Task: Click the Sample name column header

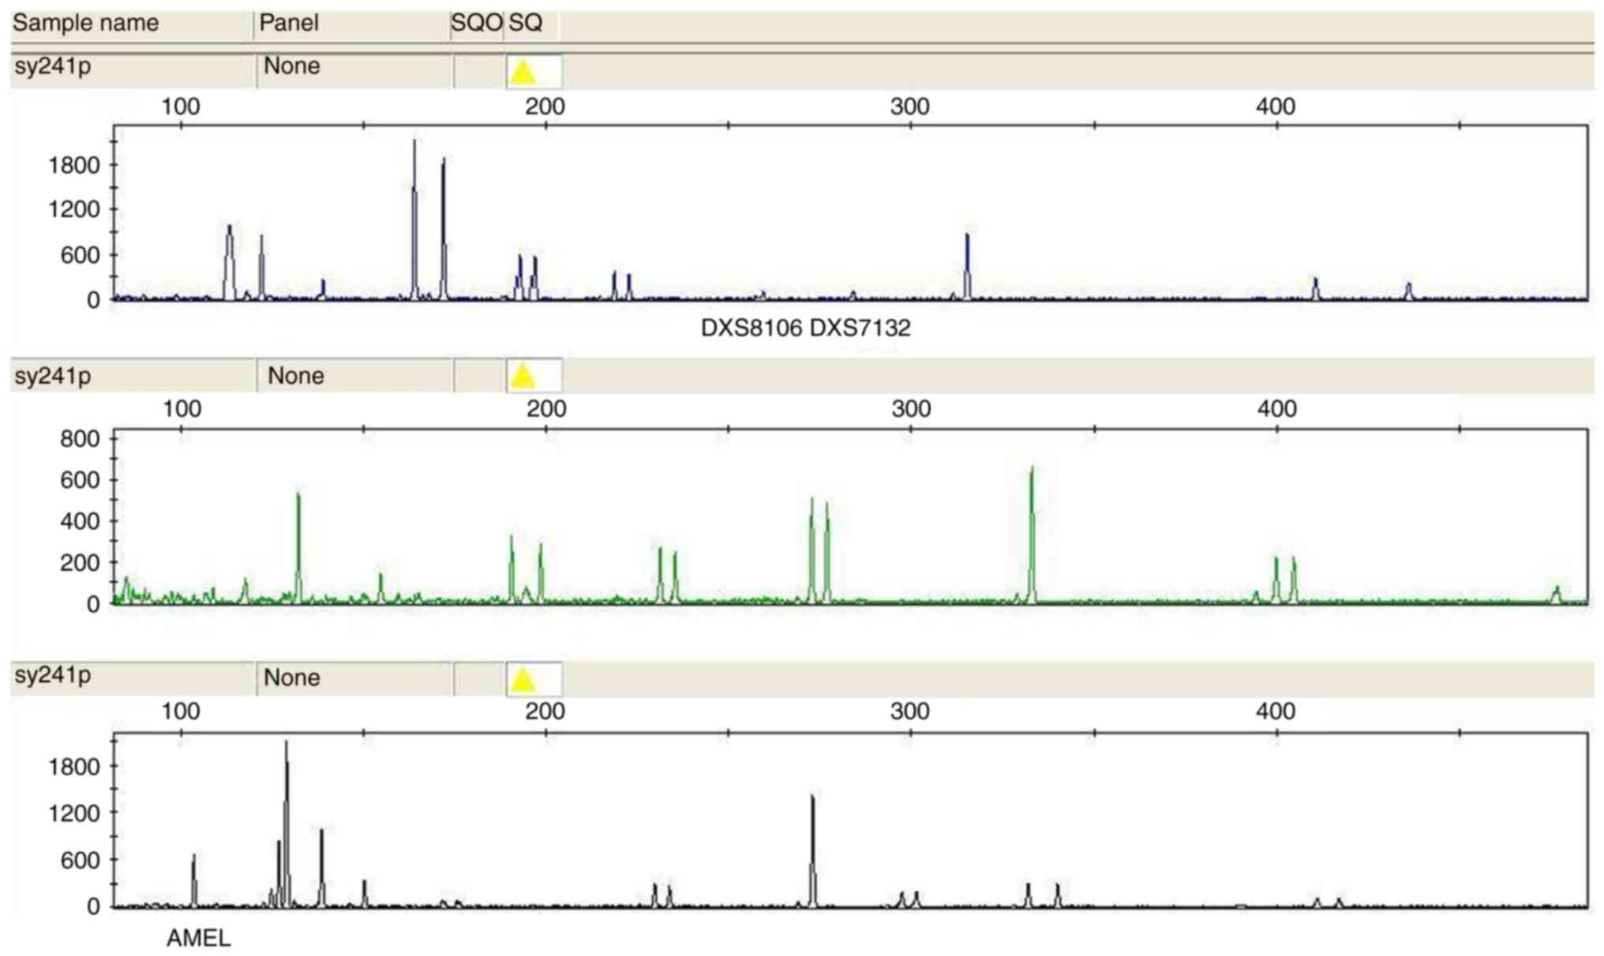Action: (x=85, y=23)
